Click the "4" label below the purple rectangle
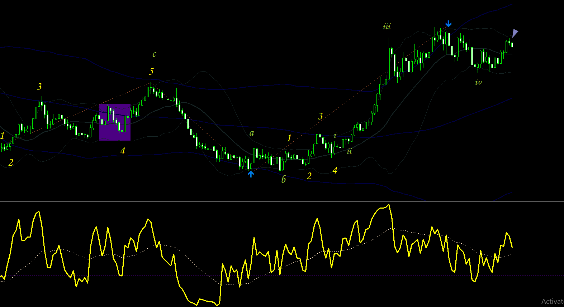This screenshot has width=564, height=307. point(123,151)
